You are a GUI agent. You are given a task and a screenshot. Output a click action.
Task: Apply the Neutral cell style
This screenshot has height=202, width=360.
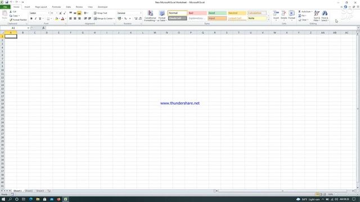click(237, 13)
